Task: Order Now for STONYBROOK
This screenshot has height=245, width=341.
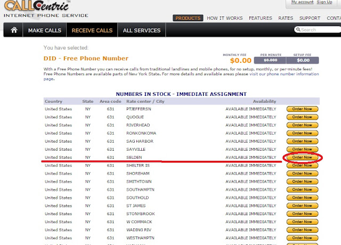Action: pyautogui.click(x=302, y=214)
